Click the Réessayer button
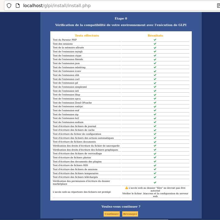The height and width of the screenshot is (220, 220). click(x=130, y=214)
